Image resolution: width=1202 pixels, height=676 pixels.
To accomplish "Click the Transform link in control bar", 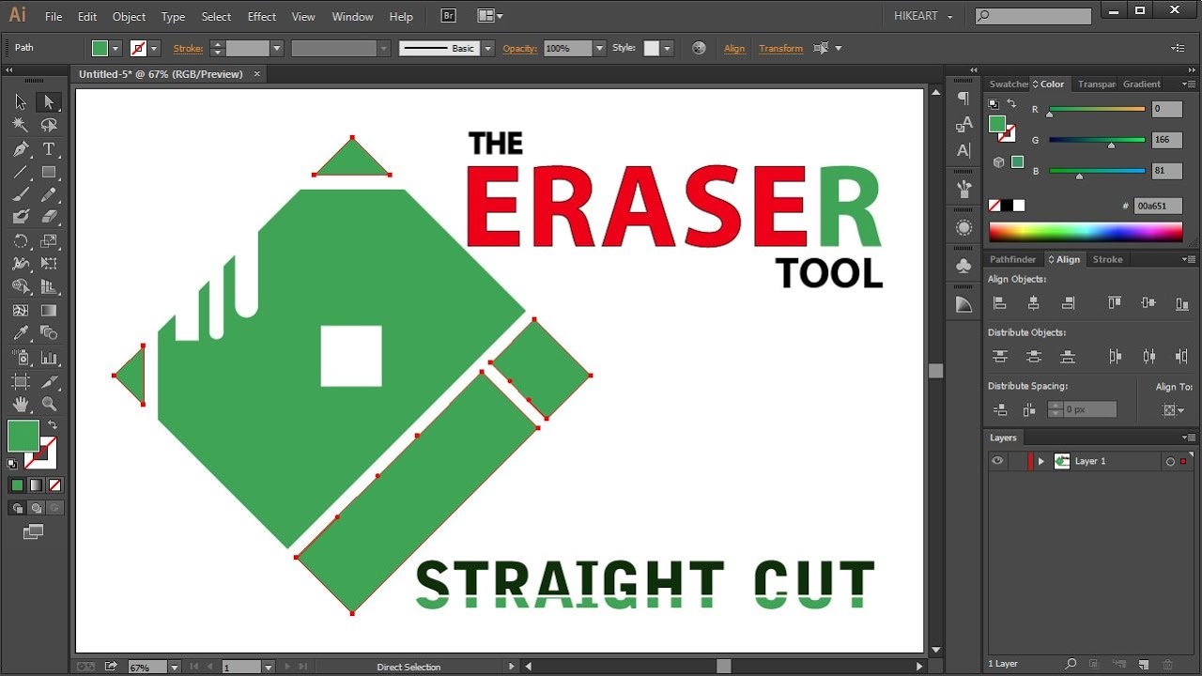I will [781, 49].
